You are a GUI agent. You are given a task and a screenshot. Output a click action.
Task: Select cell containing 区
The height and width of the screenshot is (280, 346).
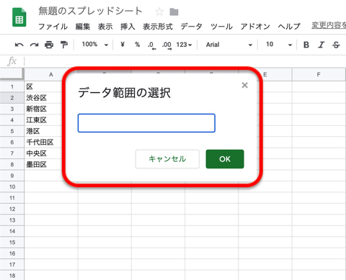click(51, 86)
